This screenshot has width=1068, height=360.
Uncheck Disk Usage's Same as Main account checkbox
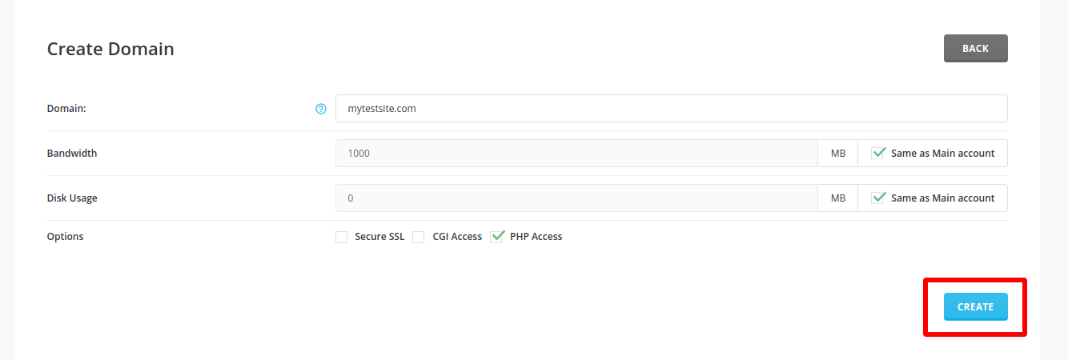point(879,198)
